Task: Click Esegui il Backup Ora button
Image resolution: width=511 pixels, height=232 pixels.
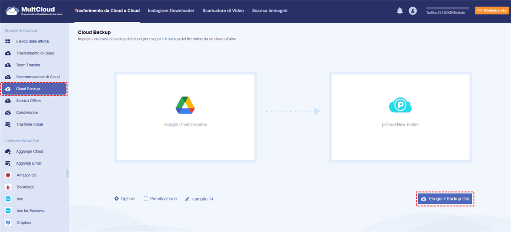Action: point(445,199)
